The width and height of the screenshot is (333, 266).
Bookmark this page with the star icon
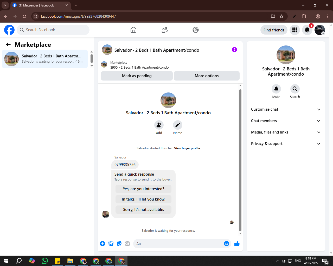click(281, 16)
